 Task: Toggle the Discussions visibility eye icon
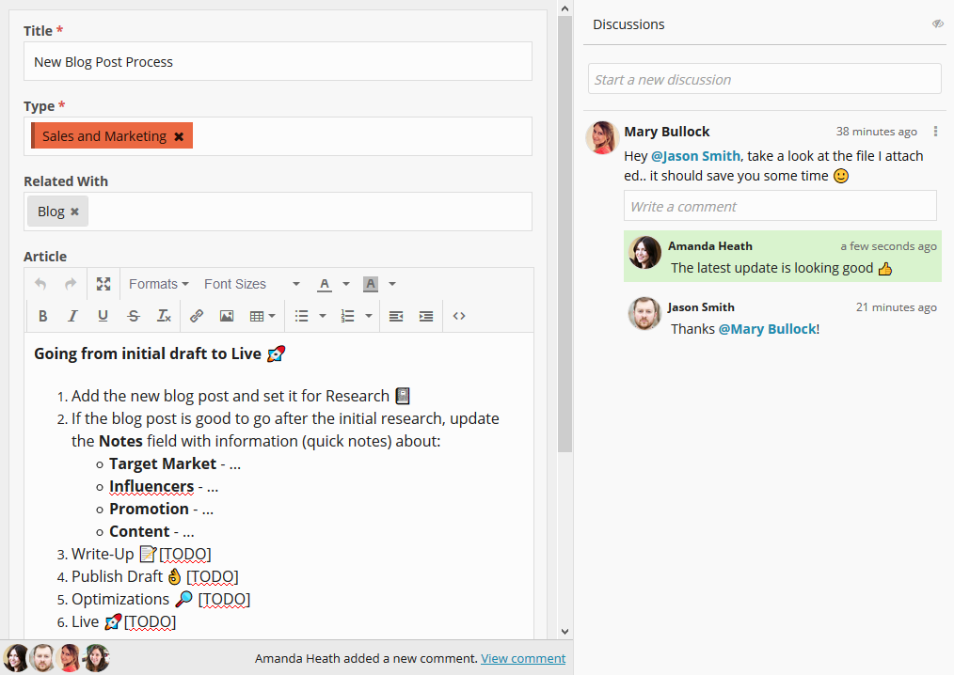(938, 24)
